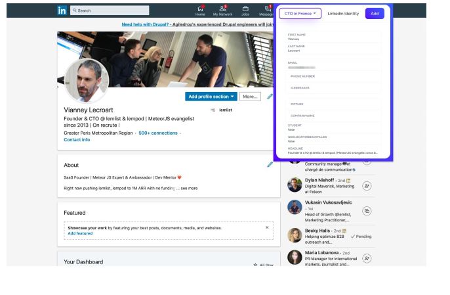Viewport: 450px width, 295px height.
Task: Click the Greater Paris Metropolitan Region text
Action: click(x=98, y=133)
